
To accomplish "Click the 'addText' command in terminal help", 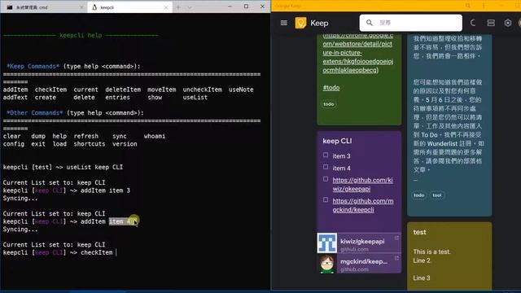I will tap(15, 98).
